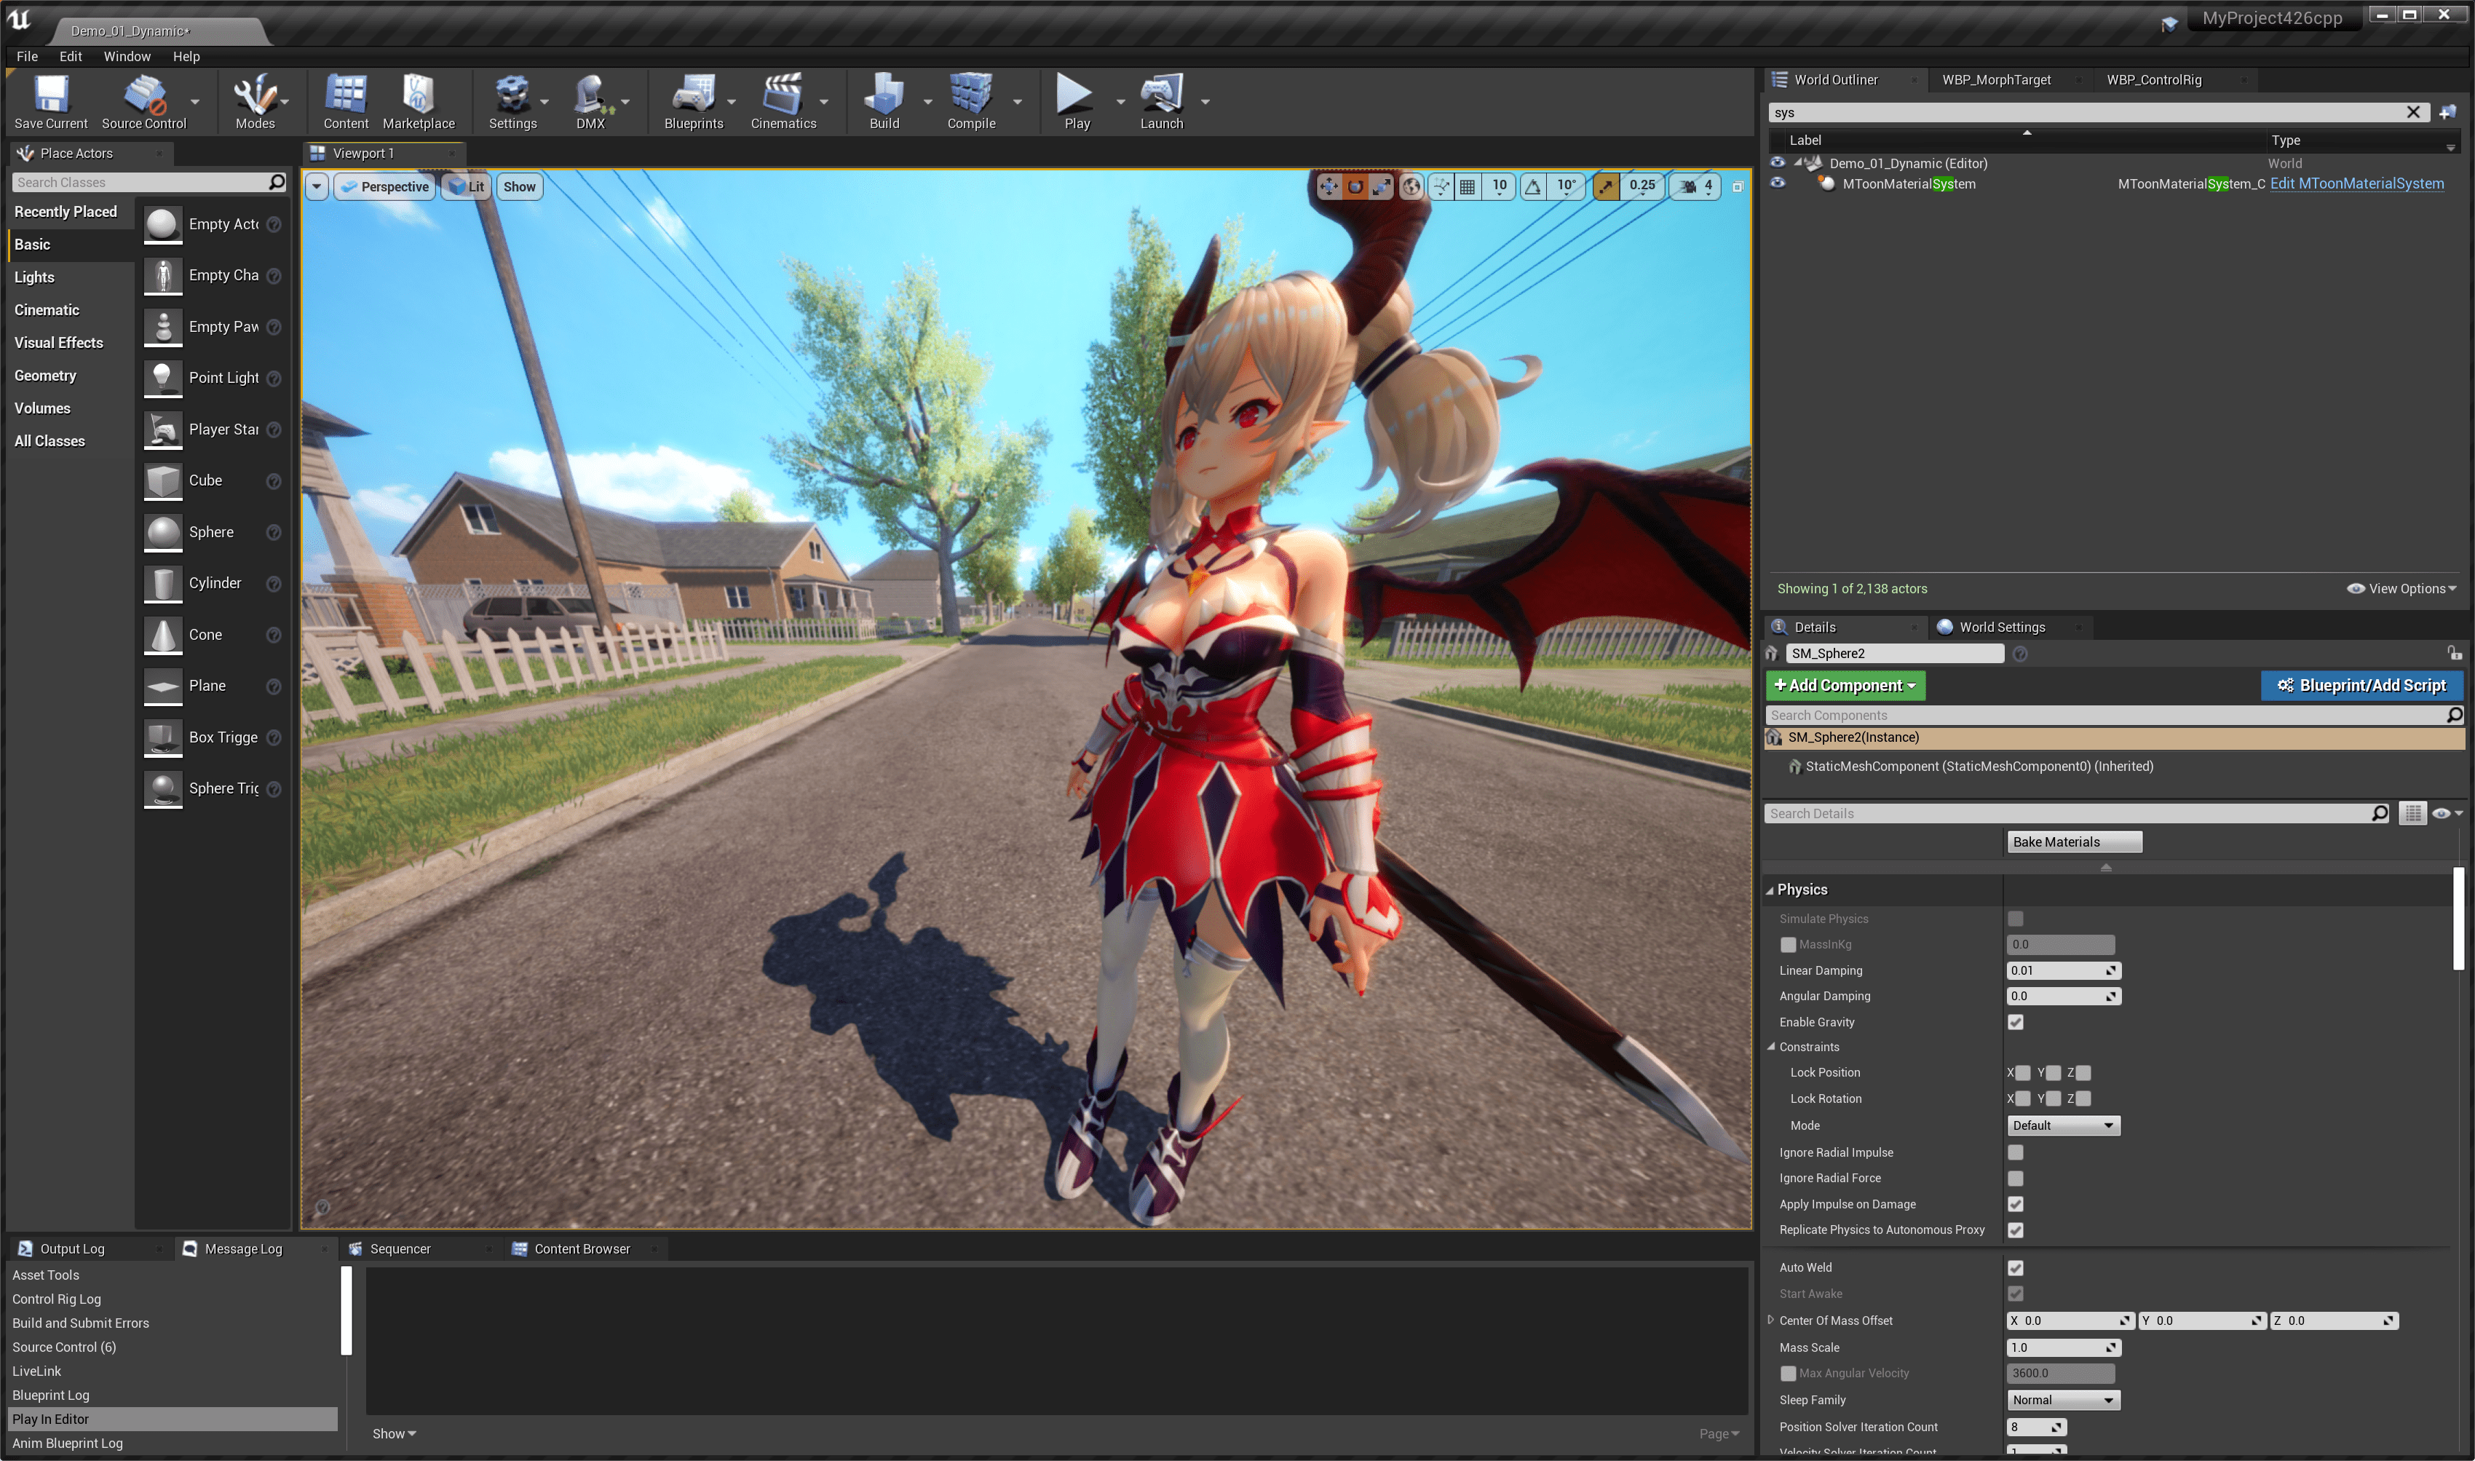This screenshot has height=1461, width=2475.
Task: Open the Window menu
Action: [127, 56]
